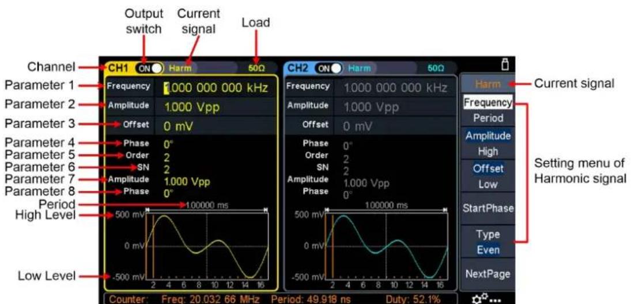Image resolution: width=631 pixels, height=304 pixels.
Task: Click the Freq: 20.032 66 MHz readout
Action: 210,299
